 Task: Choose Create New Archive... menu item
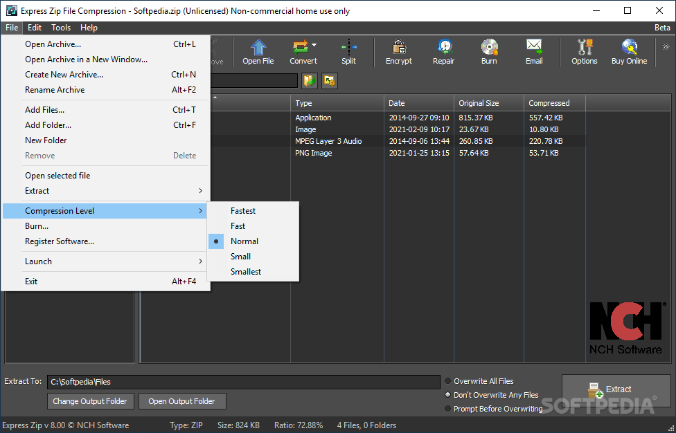pyautogui.click(x=105, y=75)
